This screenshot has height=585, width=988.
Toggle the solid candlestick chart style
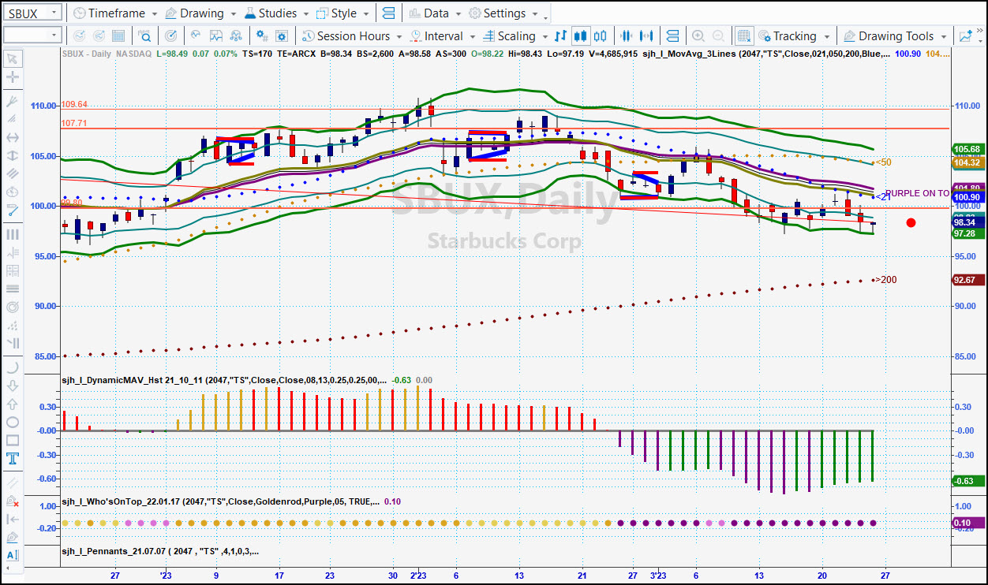(581, 36)
